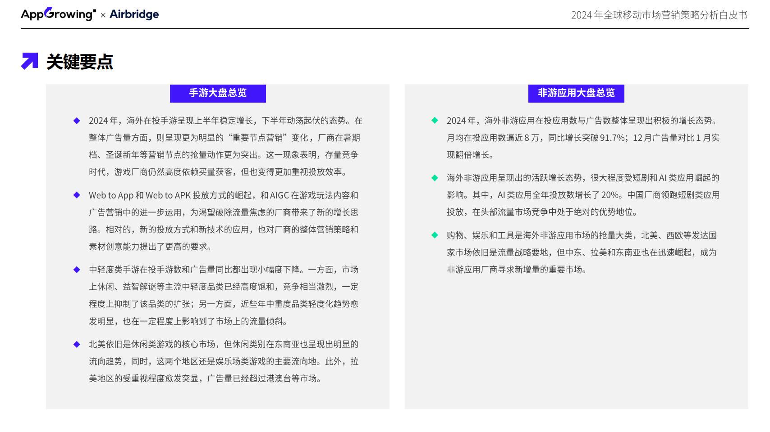
Task: Click the purple arrow icon beside 关键要点
Action: [30, 61]
